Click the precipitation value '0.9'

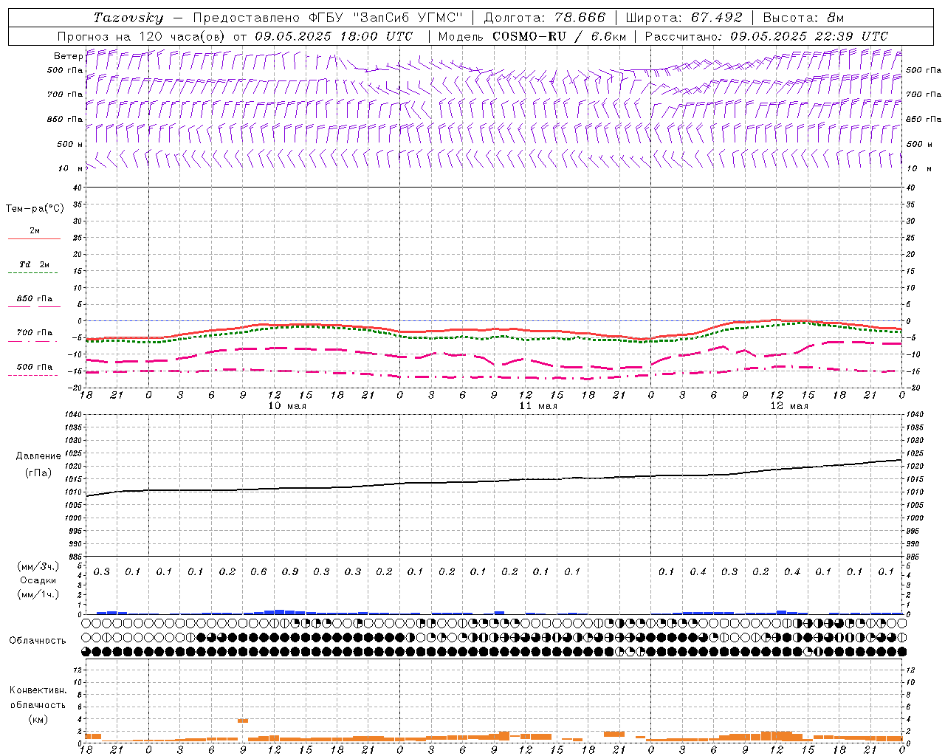coord(290,571)
